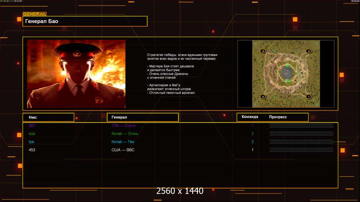Select player nickname 'tps'
This screenshot has height=202, width=360.
coord(31,142)
